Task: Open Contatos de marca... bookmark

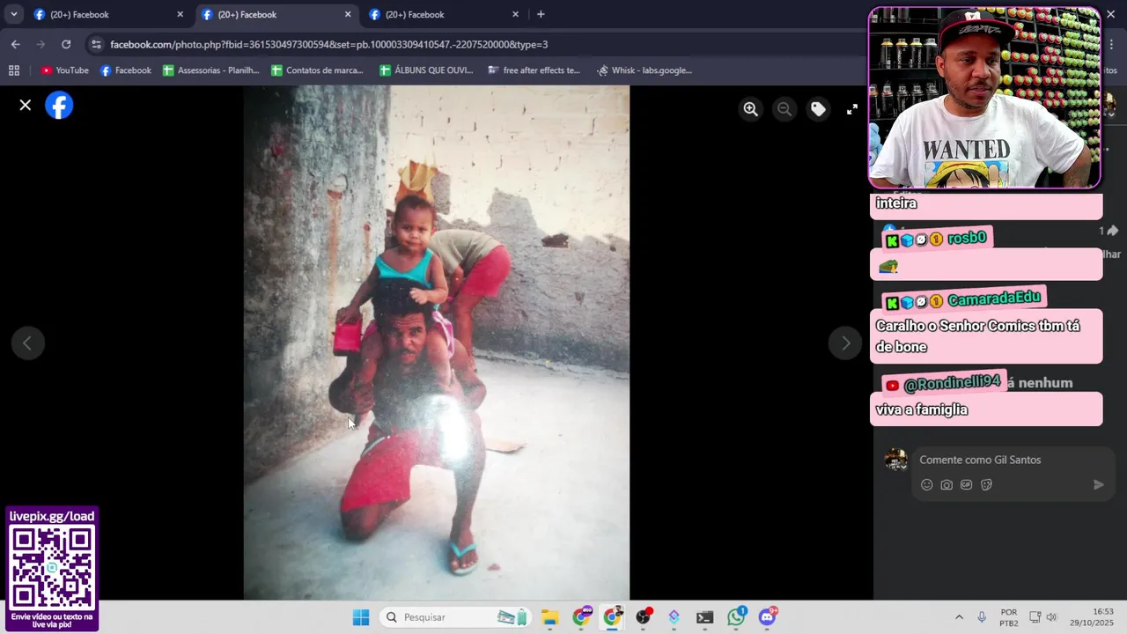Action: tap(318, 70)
